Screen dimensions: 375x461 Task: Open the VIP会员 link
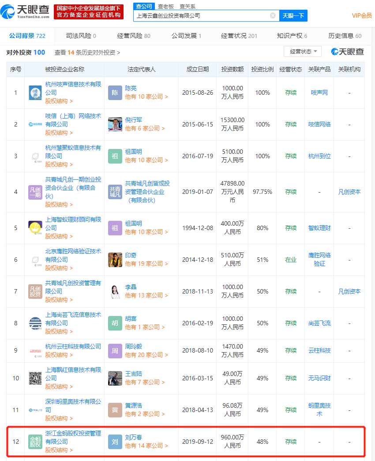tap(362, 15)
